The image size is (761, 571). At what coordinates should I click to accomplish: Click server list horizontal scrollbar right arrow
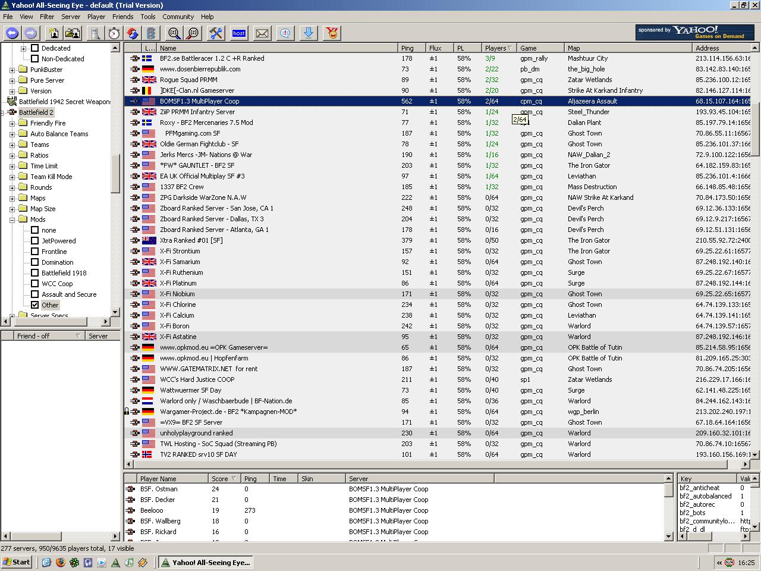click(746, 464)
